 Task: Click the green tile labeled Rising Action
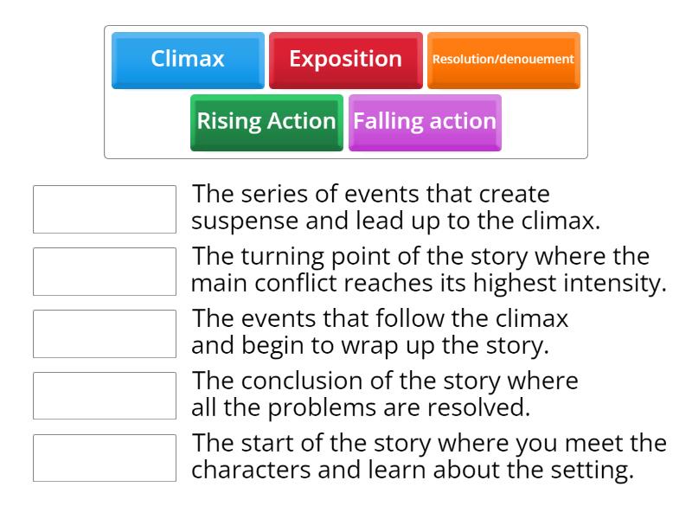pos(266,121)
